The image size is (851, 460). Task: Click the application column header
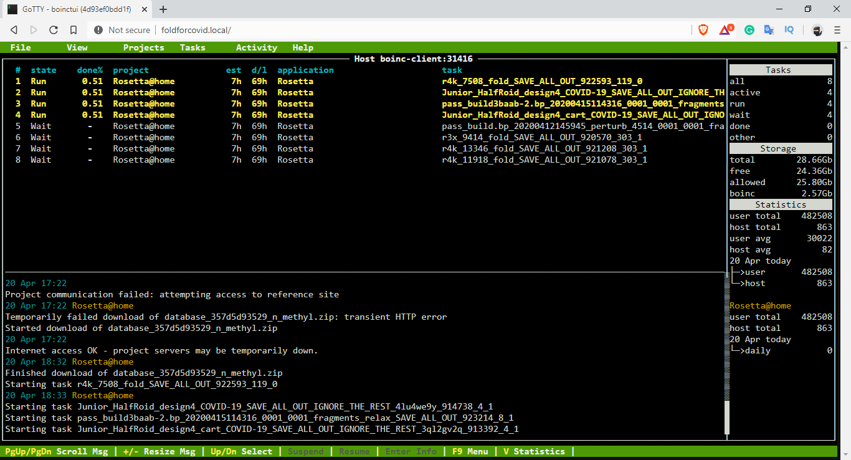(306, 70)
